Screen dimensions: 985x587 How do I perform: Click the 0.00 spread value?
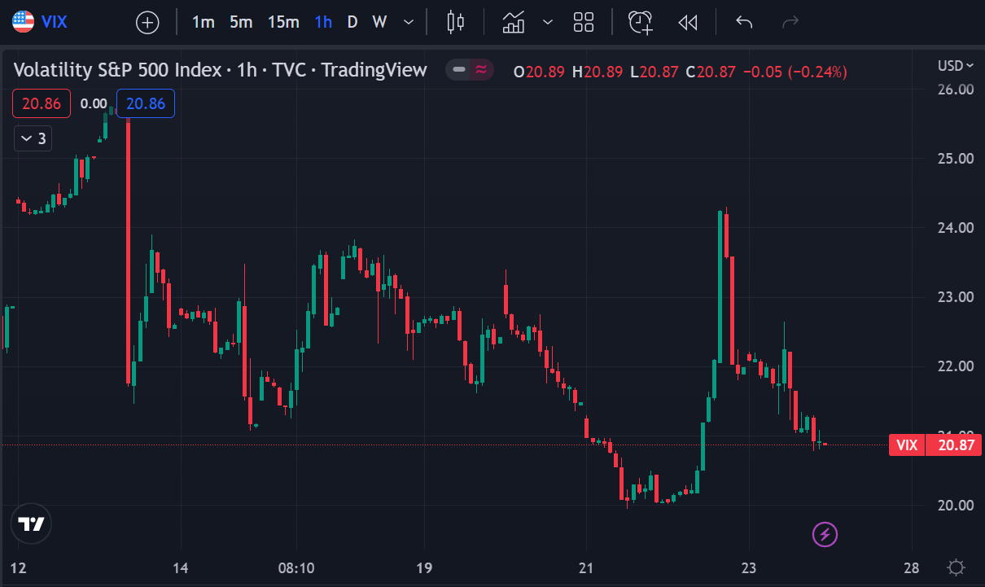[94, 103]
